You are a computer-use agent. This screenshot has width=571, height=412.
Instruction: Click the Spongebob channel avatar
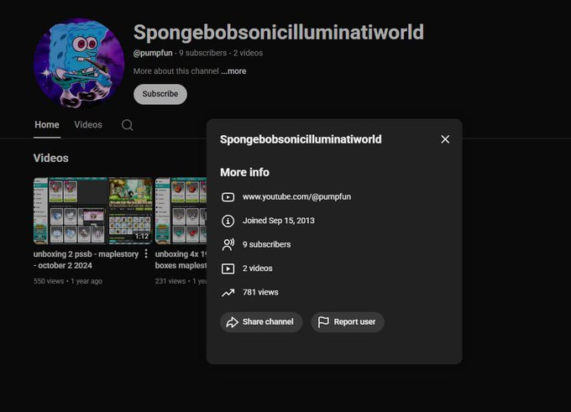[79, 64]
